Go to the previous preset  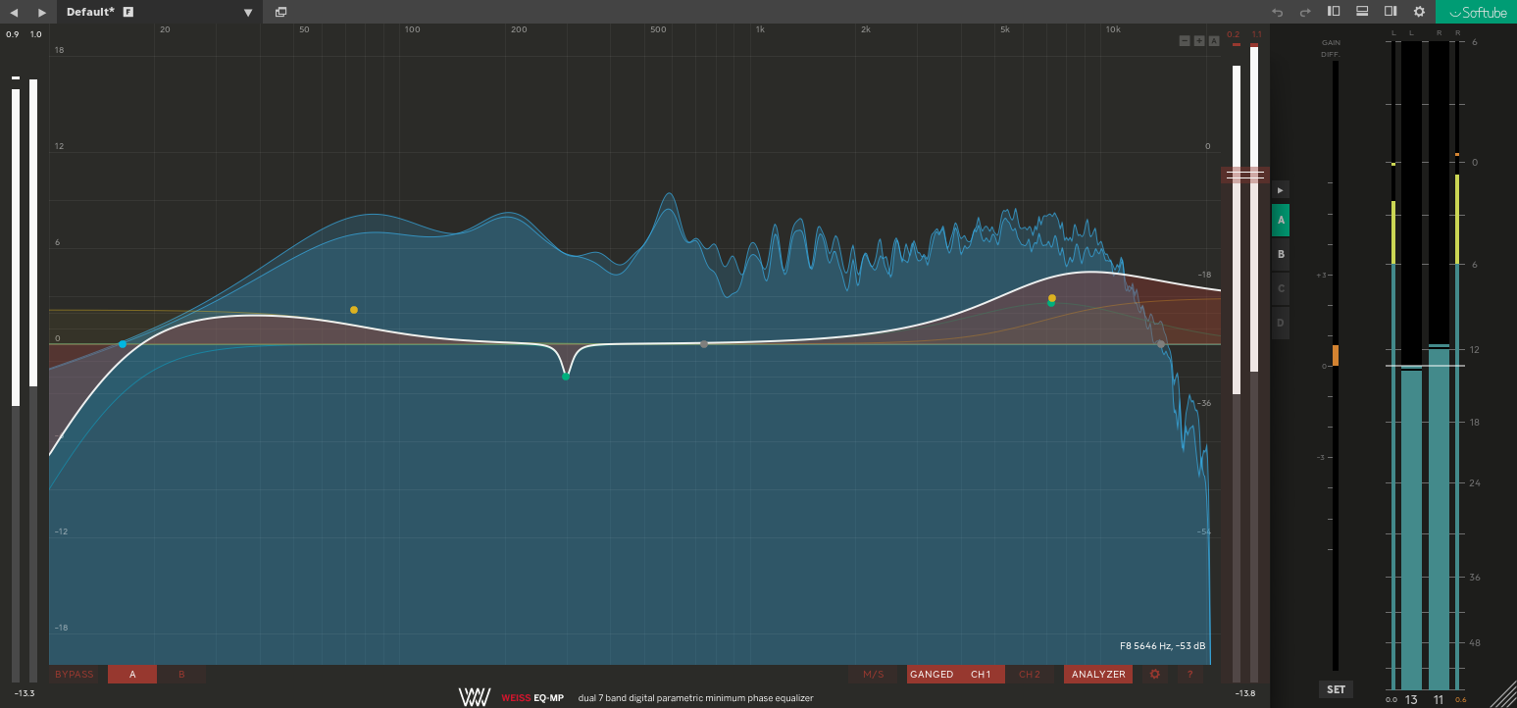pos(14,12)
